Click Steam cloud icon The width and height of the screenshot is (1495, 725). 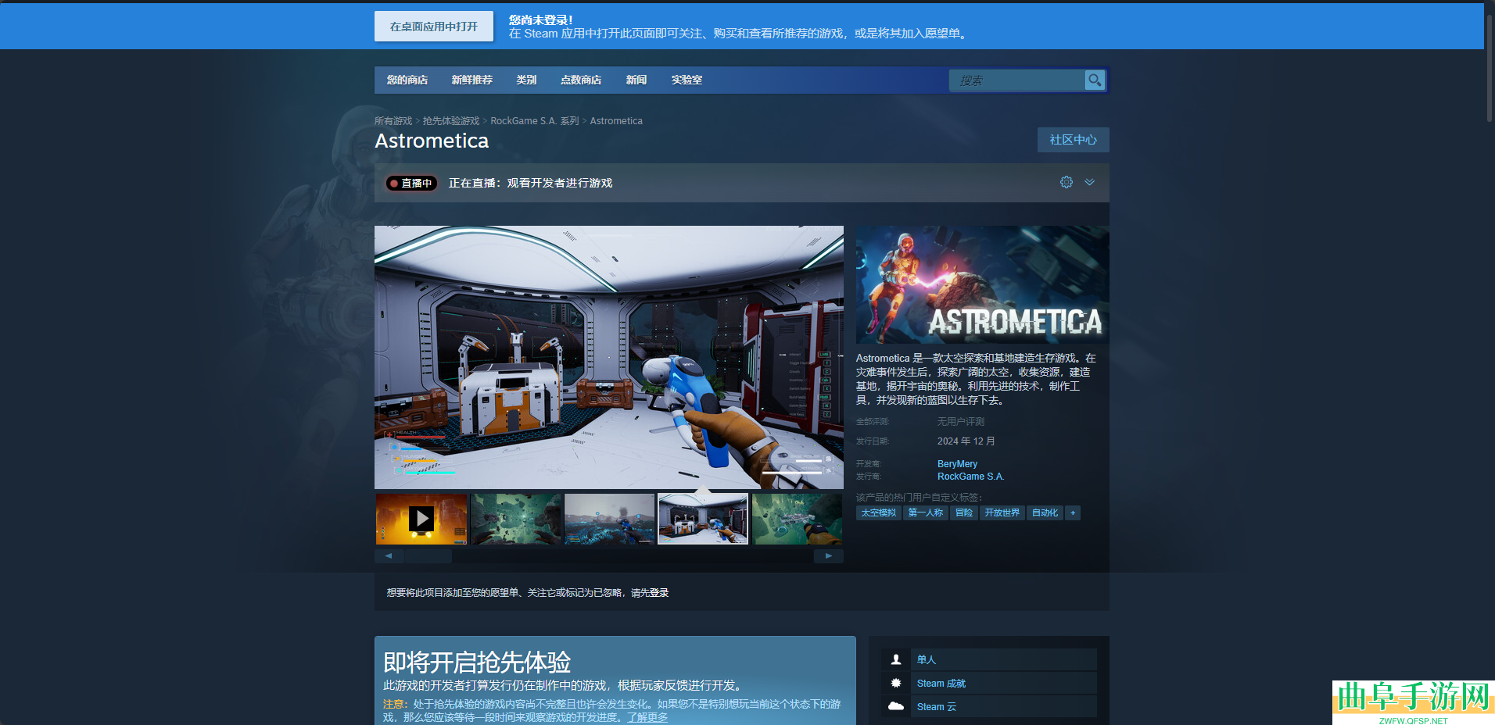click(x=896, y=706)
